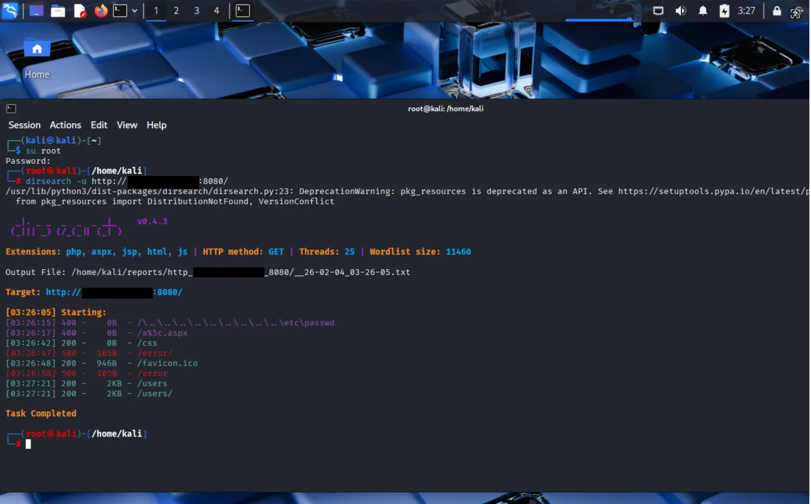Viewport: 811px width, 504px height.
Task: Click the /css result path
Action: point(147,343)
